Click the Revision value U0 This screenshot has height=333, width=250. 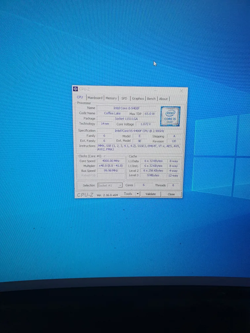[x=174, y=141]
